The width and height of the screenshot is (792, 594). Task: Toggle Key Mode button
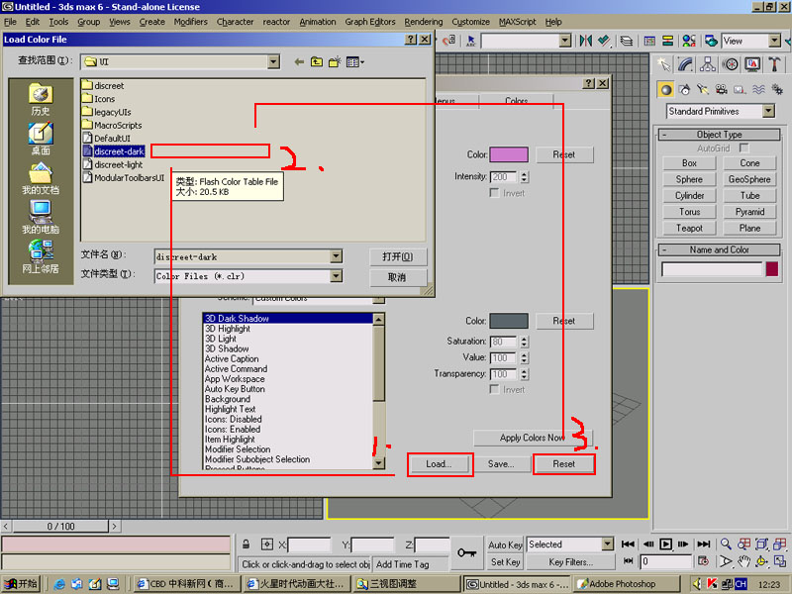pyautogui.click(x=628, y=561)
